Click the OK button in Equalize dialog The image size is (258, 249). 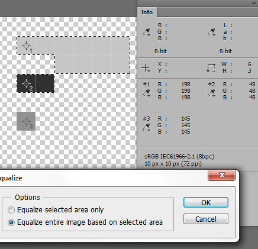(x=206, y=202)
